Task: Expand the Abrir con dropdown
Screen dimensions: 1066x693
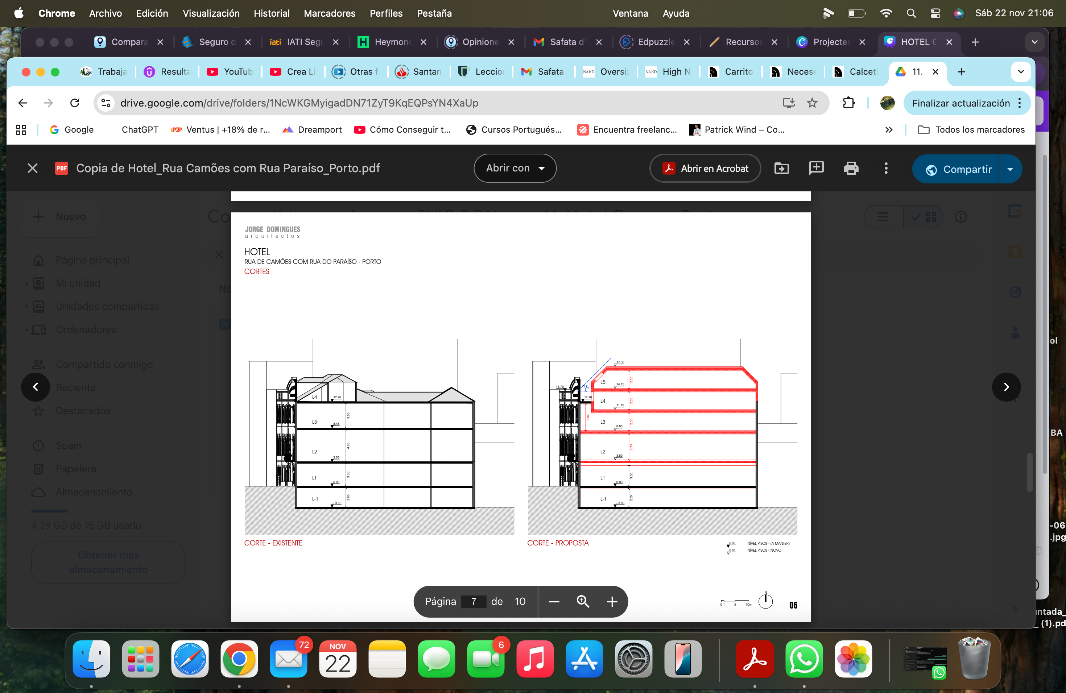Action: [515, 168]
